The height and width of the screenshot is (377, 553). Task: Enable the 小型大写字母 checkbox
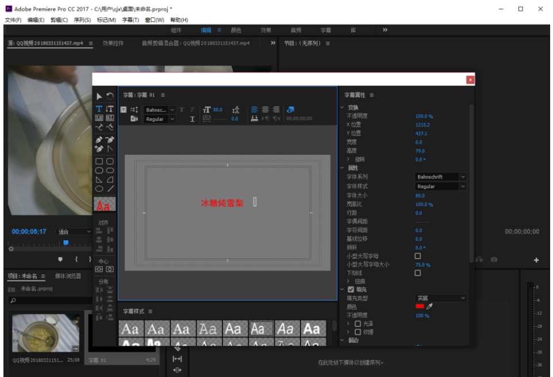click(418, 256)
